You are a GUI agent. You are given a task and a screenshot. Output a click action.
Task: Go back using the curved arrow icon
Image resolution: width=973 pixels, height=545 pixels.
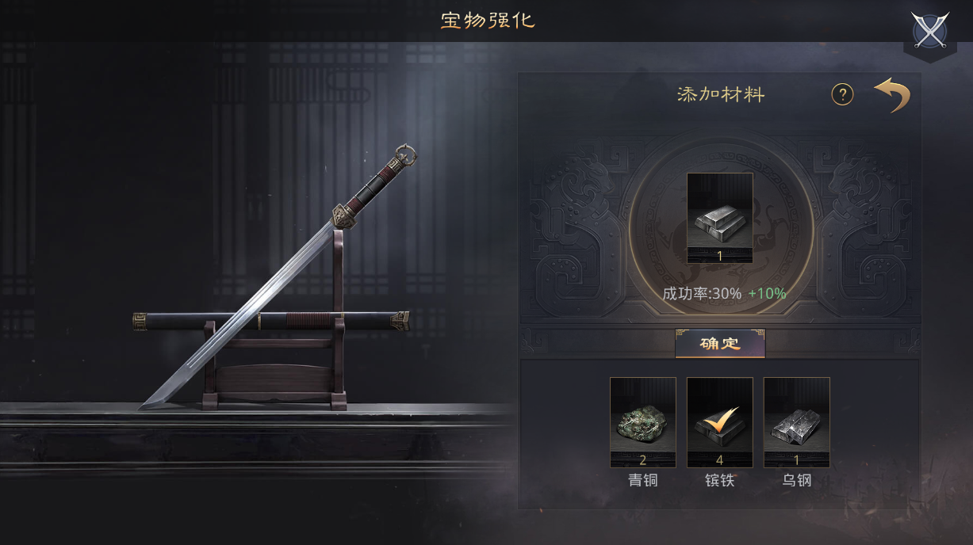[x=892, y=95]
